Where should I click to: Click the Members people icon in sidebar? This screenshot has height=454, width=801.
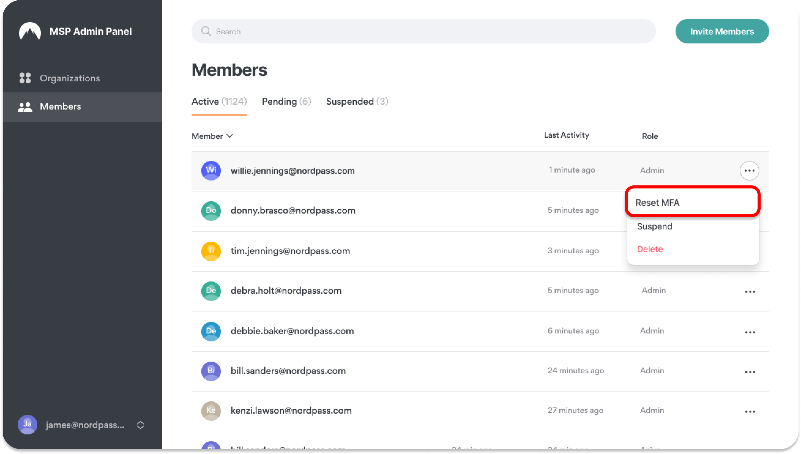[x=25, y=107]
